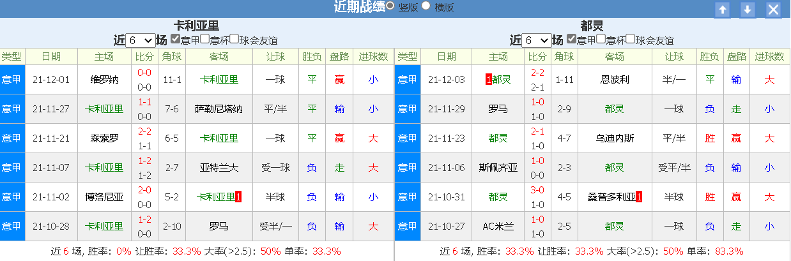Click handicap 半/一 in 21-12-03 row
Screen dimensions: 791x261
[x=675, y=80]
